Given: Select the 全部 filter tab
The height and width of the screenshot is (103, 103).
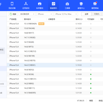Looking at the screenshot, I should click(x=86, y=14).
